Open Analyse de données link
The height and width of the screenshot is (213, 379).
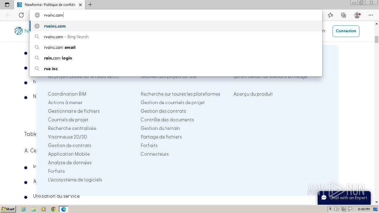70,162
